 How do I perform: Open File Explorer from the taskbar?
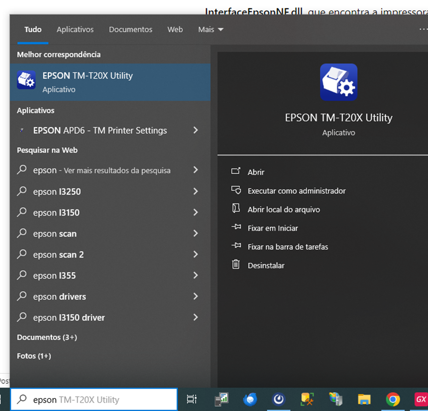[x=364, y=399]
